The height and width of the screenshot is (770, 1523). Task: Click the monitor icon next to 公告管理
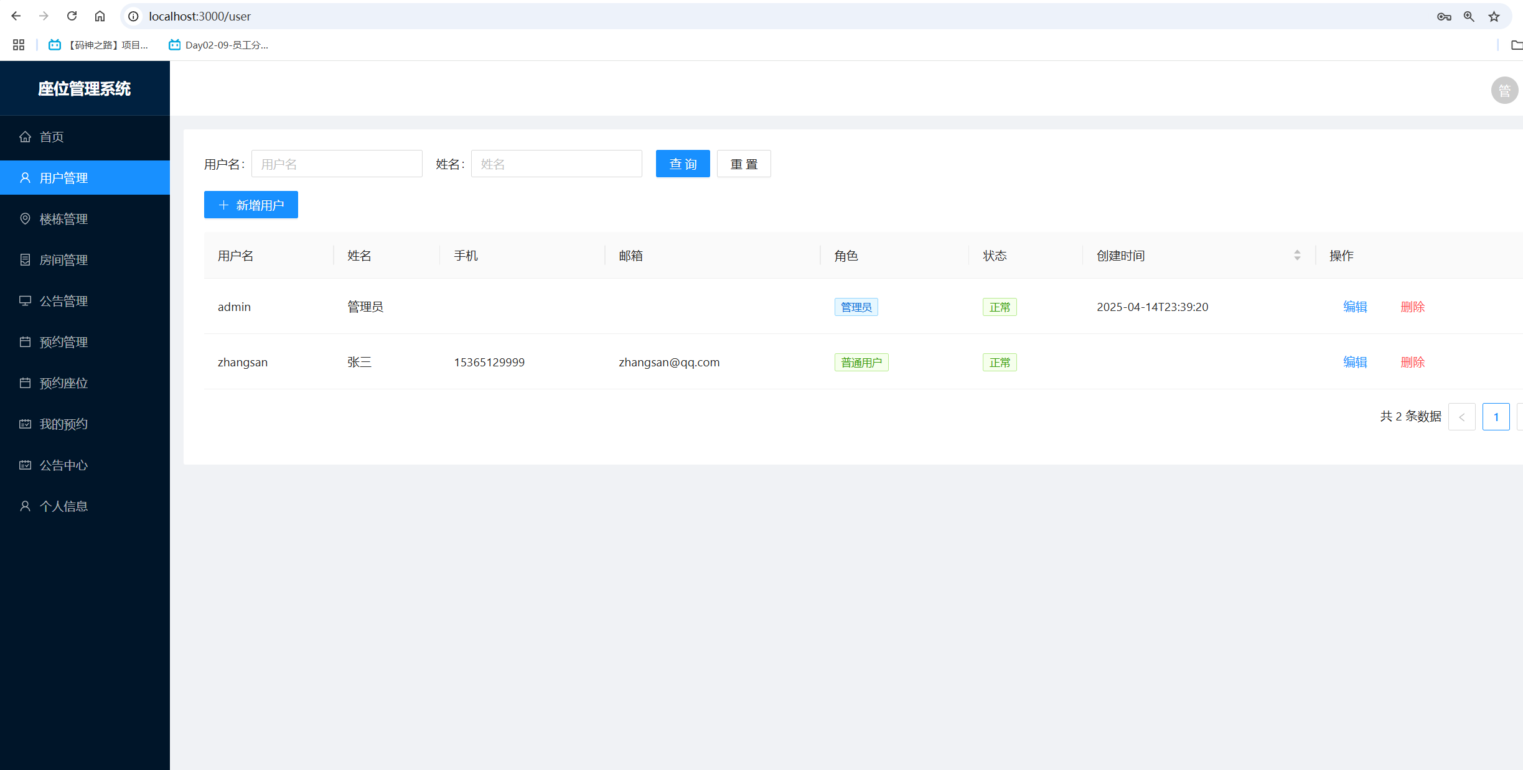[x=25, y=301]
